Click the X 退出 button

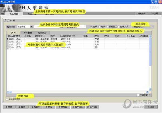click(151, 107)
